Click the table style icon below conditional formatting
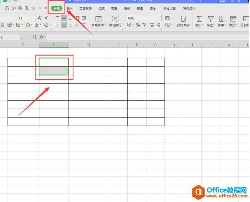250x202 pixels. pyautogui.click(x=167, y=25)
